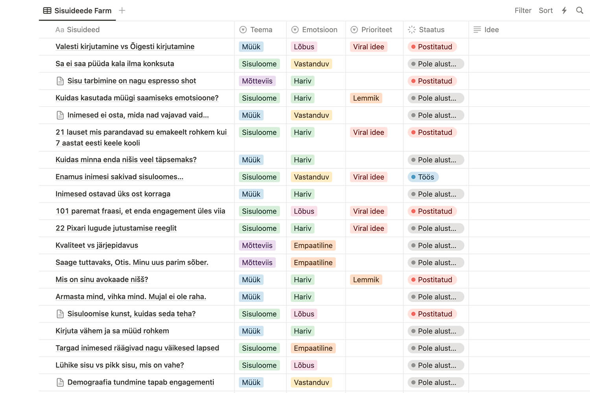
Task: Open Mis on sinu avokaade nišš page
Action: [x=102, y=279]
